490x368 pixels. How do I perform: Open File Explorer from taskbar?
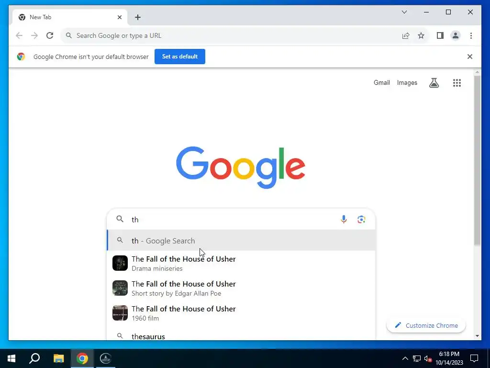point(58,358)
